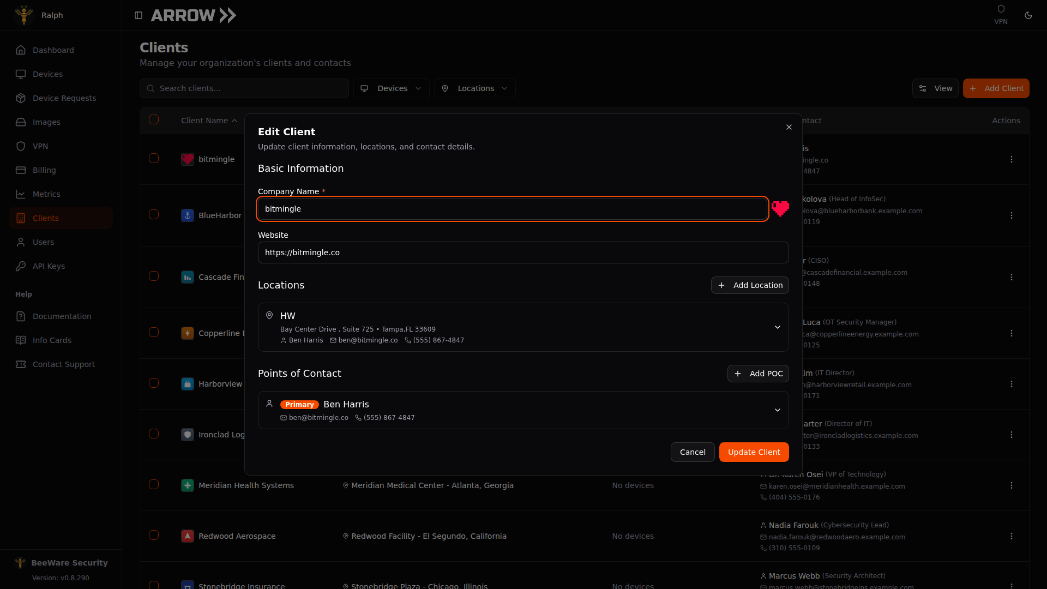Open the sidebar Devices page
This screenshot has width=1047, height=589.
pos(61,74)
